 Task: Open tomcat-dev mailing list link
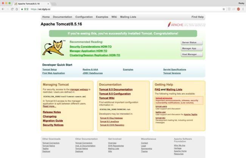(x=160, y=118)
